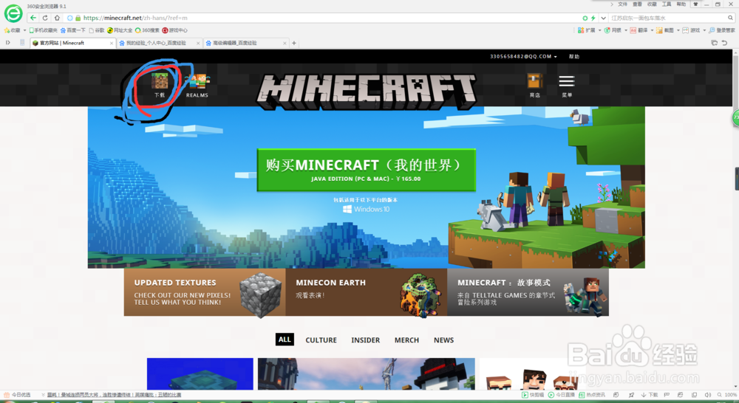Expand the 网银 dropdown arrow

(x=626, y=30)
